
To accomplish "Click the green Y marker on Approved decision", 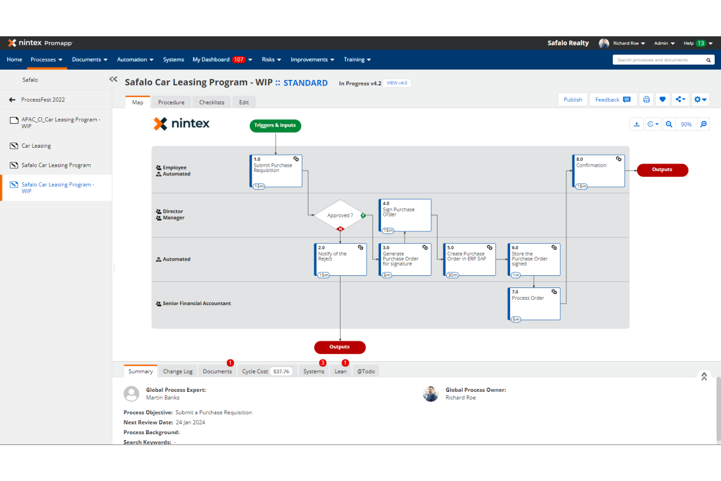I will [x=363, y=215].
